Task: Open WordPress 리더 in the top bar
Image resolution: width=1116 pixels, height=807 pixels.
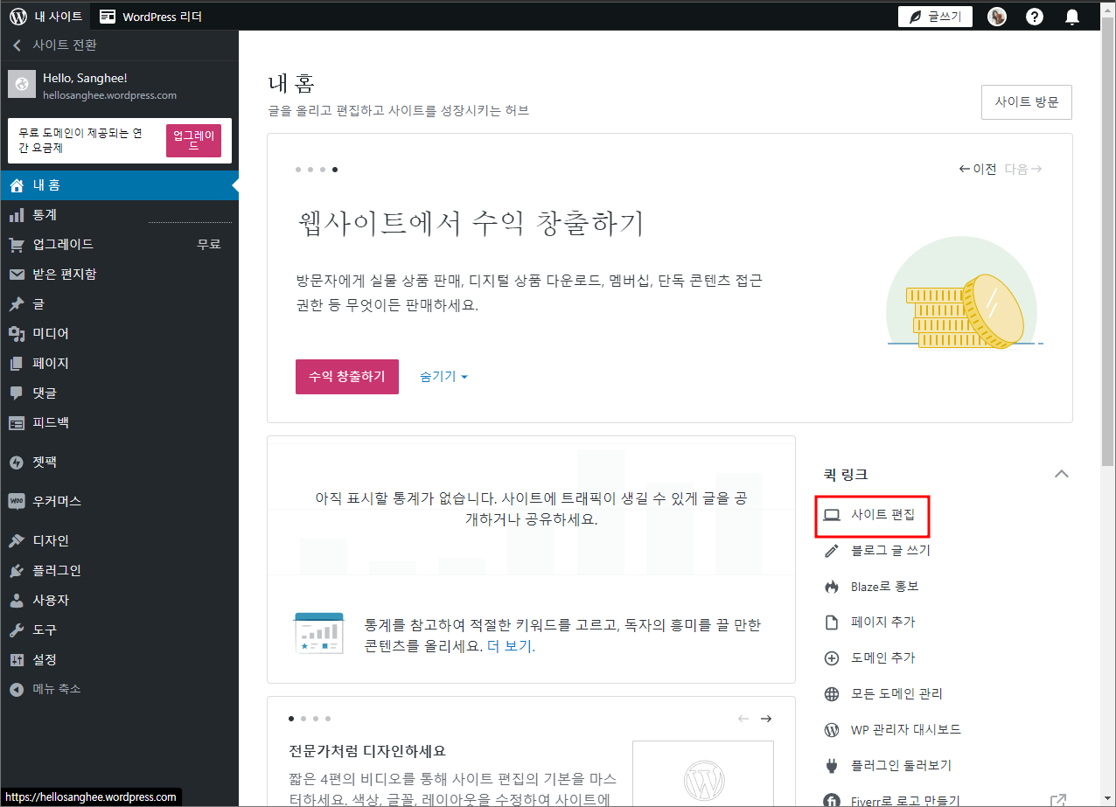Action: [150, 16]
